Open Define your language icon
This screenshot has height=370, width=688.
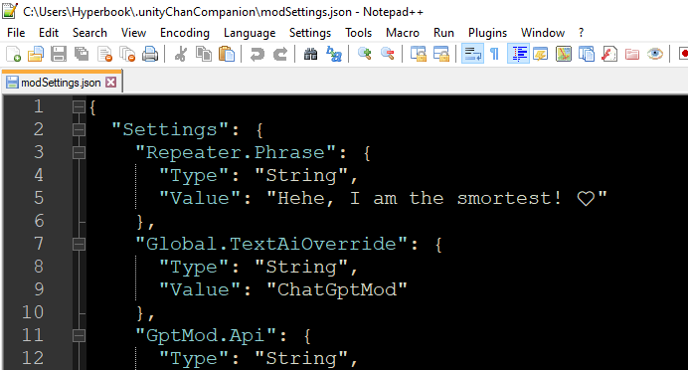tap(541, 54)
